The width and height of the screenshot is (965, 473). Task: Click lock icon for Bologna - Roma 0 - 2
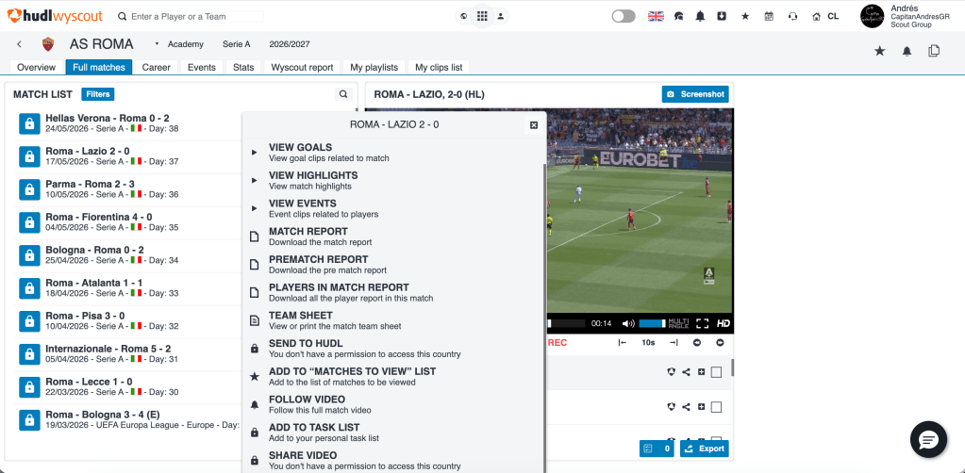click(29, 254)
